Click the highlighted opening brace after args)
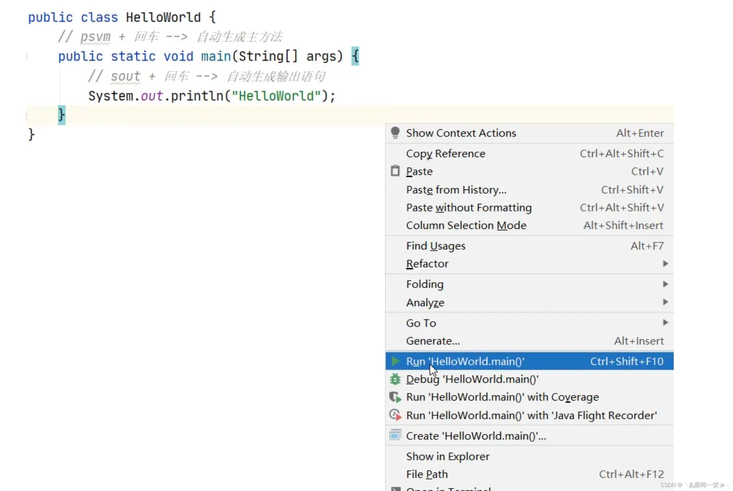The width and height of the screenshot is (733, 491). 356,56
